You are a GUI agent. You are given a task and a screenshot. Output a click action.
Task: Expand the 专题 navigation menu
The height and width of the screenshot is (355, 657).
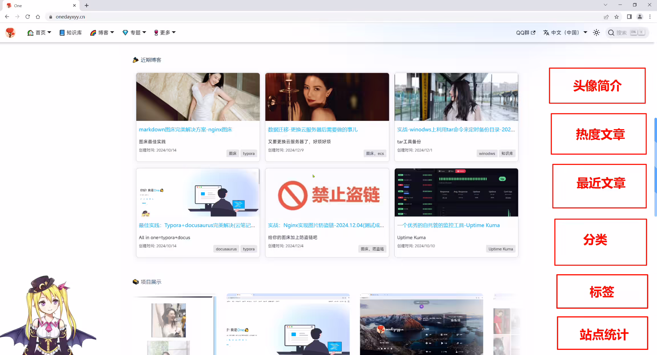click(x=134, y=33)
